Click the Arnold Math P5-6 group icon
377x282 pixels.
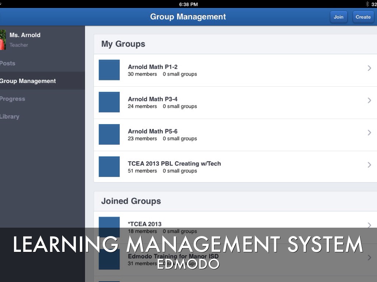pos(109,134)
